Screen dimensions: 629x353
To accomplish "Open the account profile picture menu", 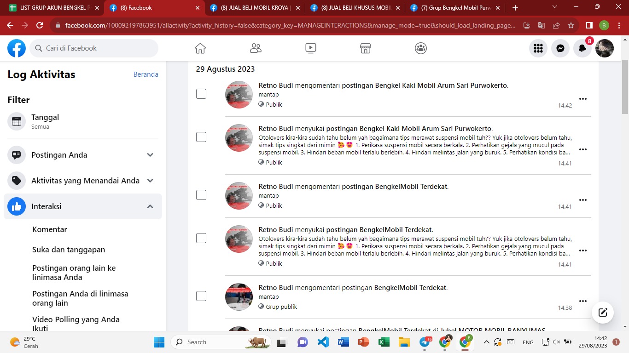I will 605,48.
